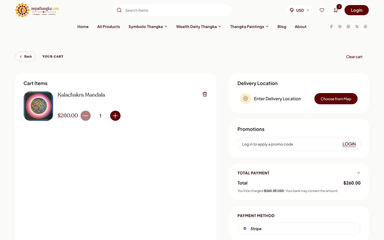Screen dimensions: 384x240
Task: Delete Kalachakra Mandala with trash icon
Action: (205, 94)
